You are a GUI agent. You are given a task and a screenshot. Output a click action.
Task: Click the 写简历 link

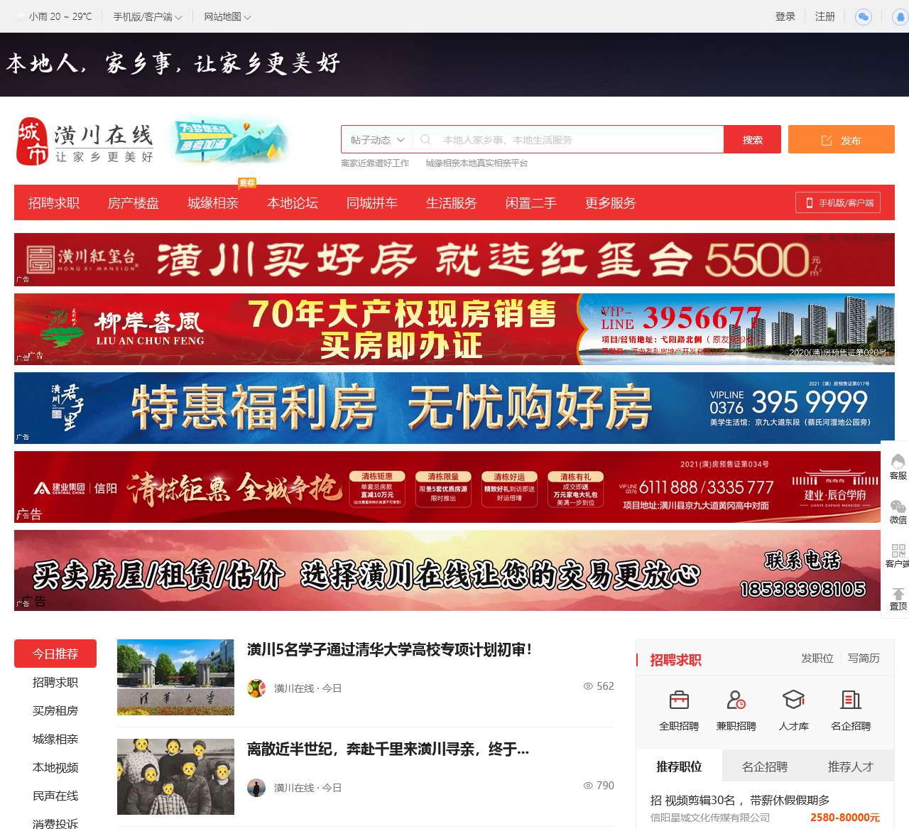pos(864,659)
